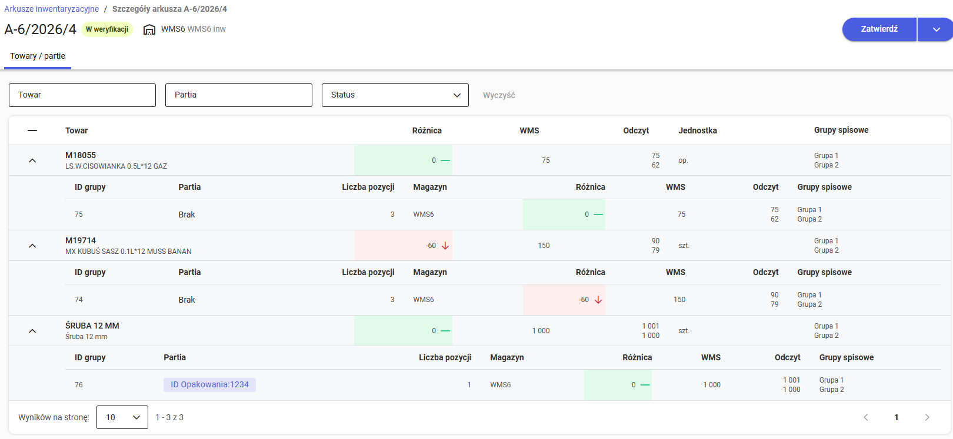Go to the next results page
Screen dimensions: 953x439
point(927,417)
